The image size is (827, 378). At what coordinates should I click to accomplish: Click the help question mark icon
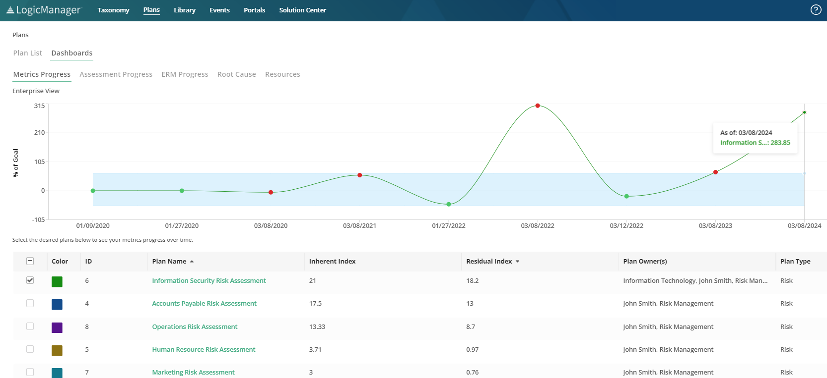coord(816,10)
